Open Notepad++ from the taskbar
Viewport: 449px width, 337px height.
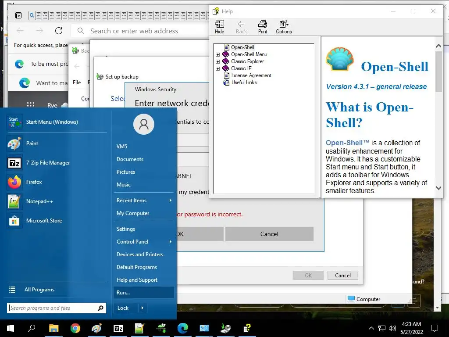(139, 328)
